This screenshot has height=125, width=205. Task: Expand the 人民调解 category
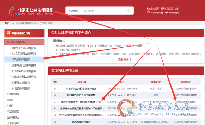click(x=13, y=123)
